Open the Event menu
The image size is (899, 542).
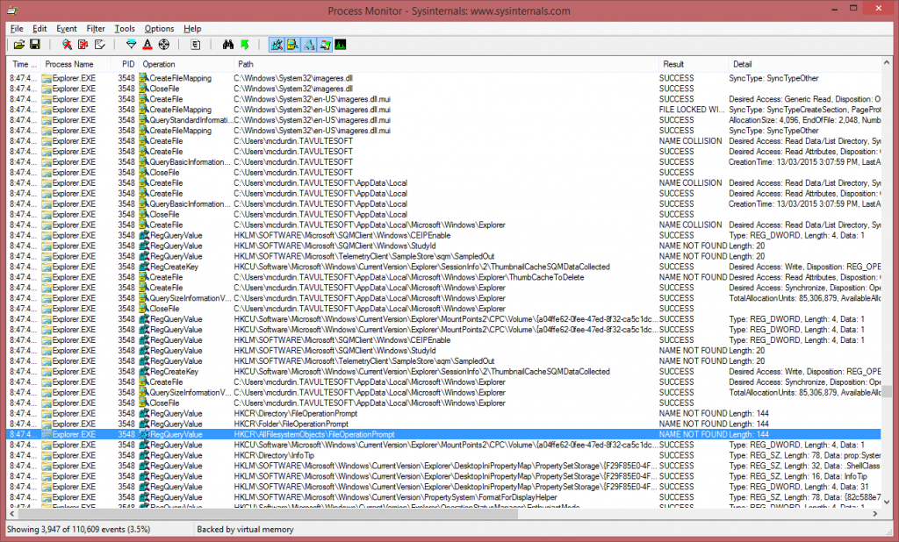pos(67,29)
